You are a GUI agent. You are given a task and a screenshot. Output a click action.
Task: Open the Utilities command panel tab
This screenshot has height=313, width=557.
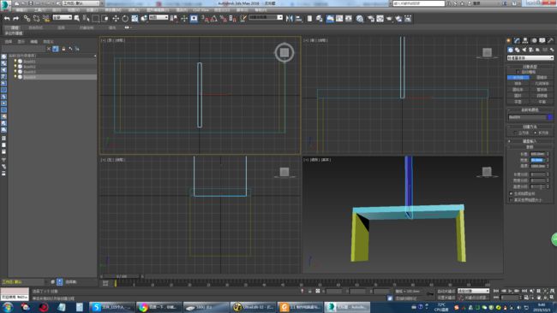pos(551,41)
